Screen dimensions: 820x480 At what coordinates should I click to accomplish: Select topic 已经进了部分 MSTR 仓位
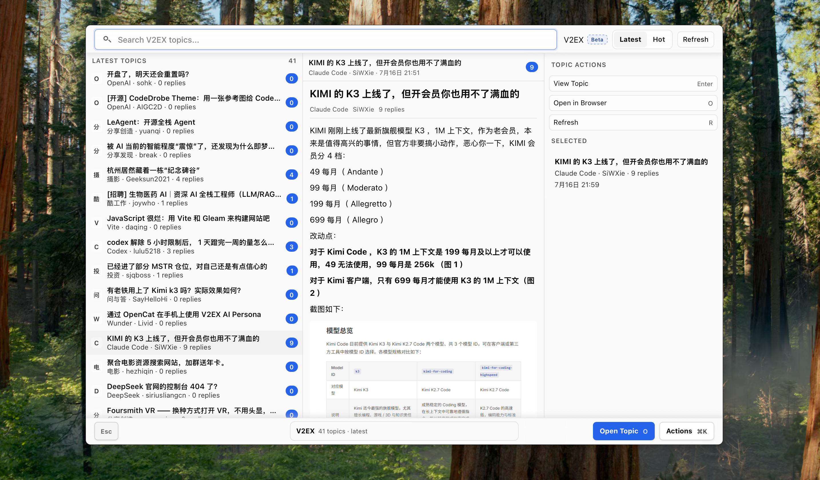[x=194, y=271]
